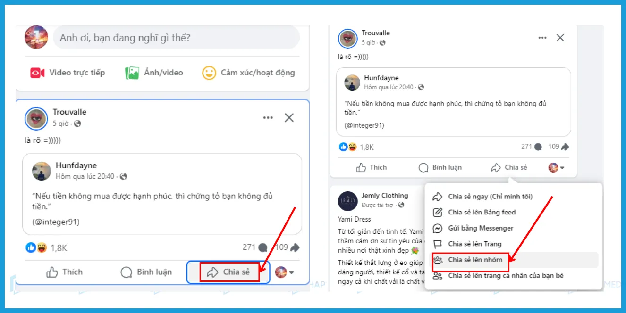Click the like thumb reaction icon under the post

point(30,247)
